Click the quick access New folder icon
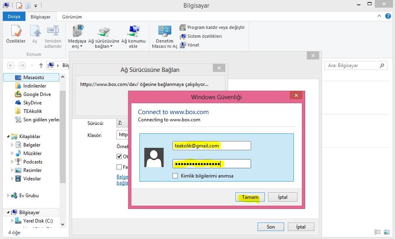The width and height of the screenshot is (395, 239). click(28, 5)
